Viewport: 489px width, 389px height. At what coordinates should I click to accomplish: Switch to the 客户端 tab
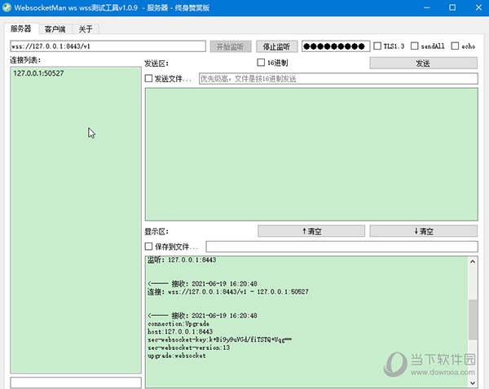pos(55,29)
